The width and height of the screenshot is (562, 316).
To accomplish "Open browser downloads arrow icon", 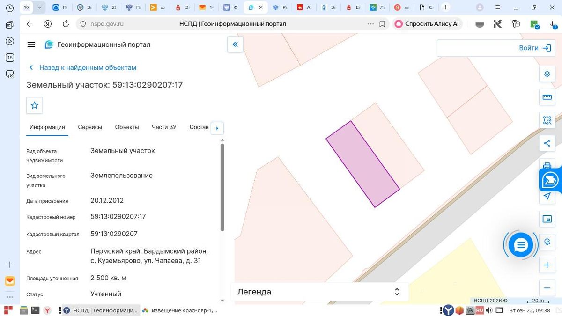I will point(552,24).
